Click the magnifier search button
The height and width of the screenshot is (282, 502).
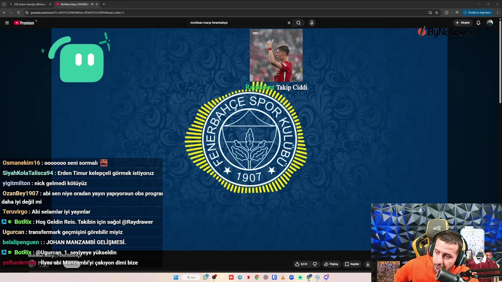click(298, 23)
